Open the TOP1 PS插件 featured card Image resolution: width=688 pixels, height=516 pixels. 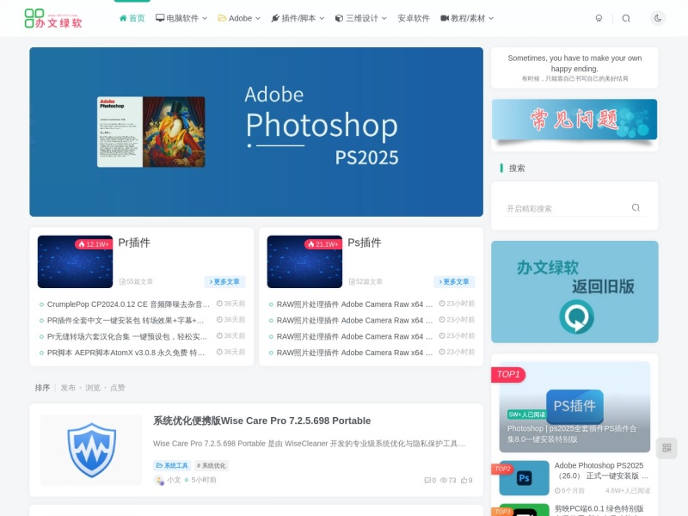click(574, 407)
